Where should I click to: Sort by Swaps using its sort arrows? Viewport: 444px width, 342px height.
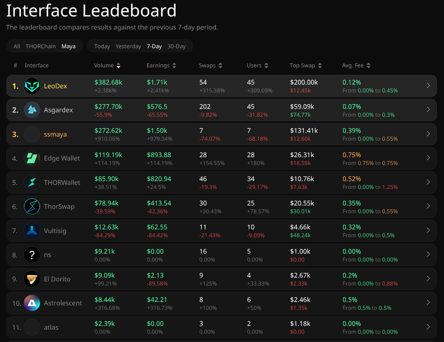(x=220, y=66)
